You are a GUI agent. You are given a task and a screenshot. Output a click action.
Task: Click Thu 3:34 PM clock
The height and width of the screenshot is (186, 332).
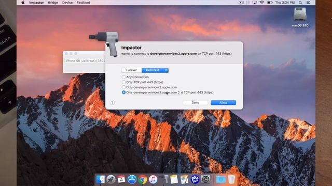coord(285,3)
